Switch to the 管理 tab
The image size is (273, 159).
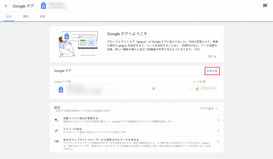[43, 16]
